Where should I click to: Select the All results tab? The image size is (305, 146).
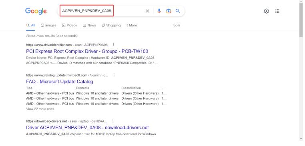point(30,26)
